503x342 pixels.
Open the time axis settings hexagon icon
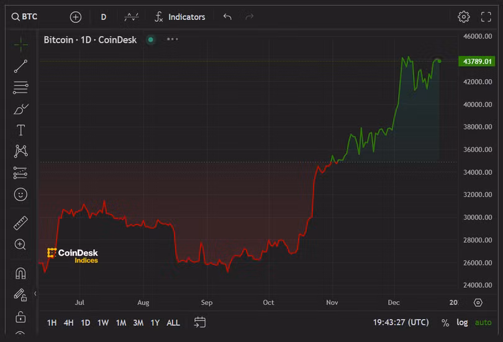tap(478, 302)
